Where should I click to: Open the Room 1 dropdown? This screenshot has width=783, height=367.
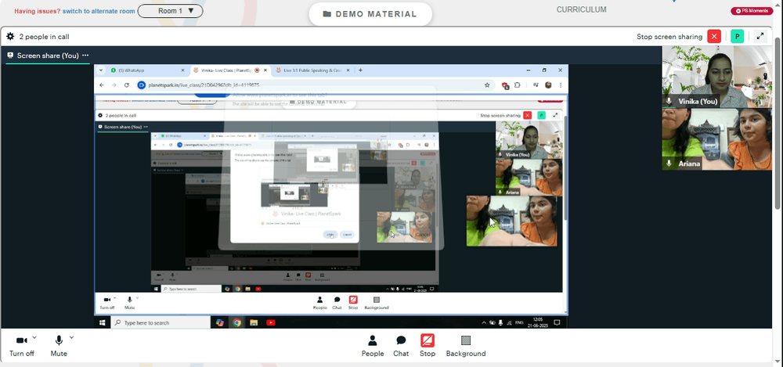point(170,11)
